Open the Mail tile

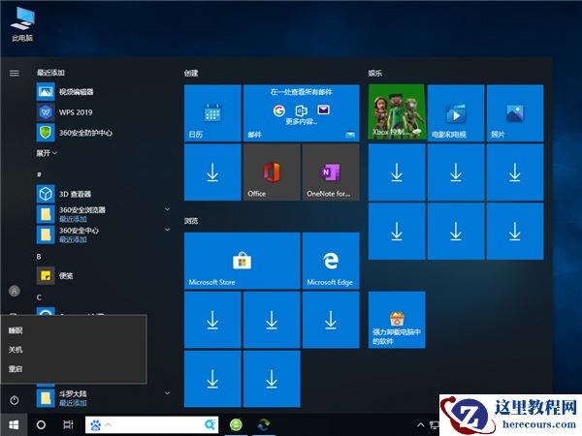(x=302, y=113)
